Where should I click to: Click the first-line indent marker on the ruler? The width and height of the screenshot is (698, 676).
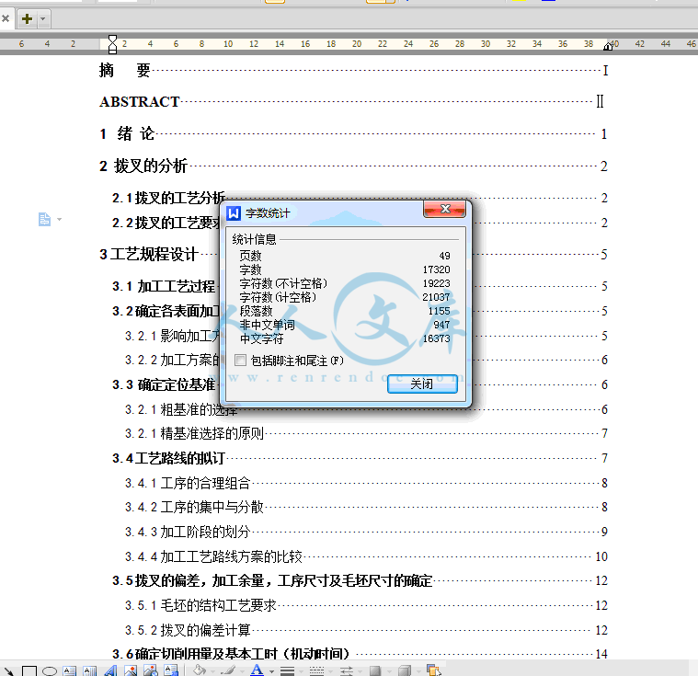[112, 40]
